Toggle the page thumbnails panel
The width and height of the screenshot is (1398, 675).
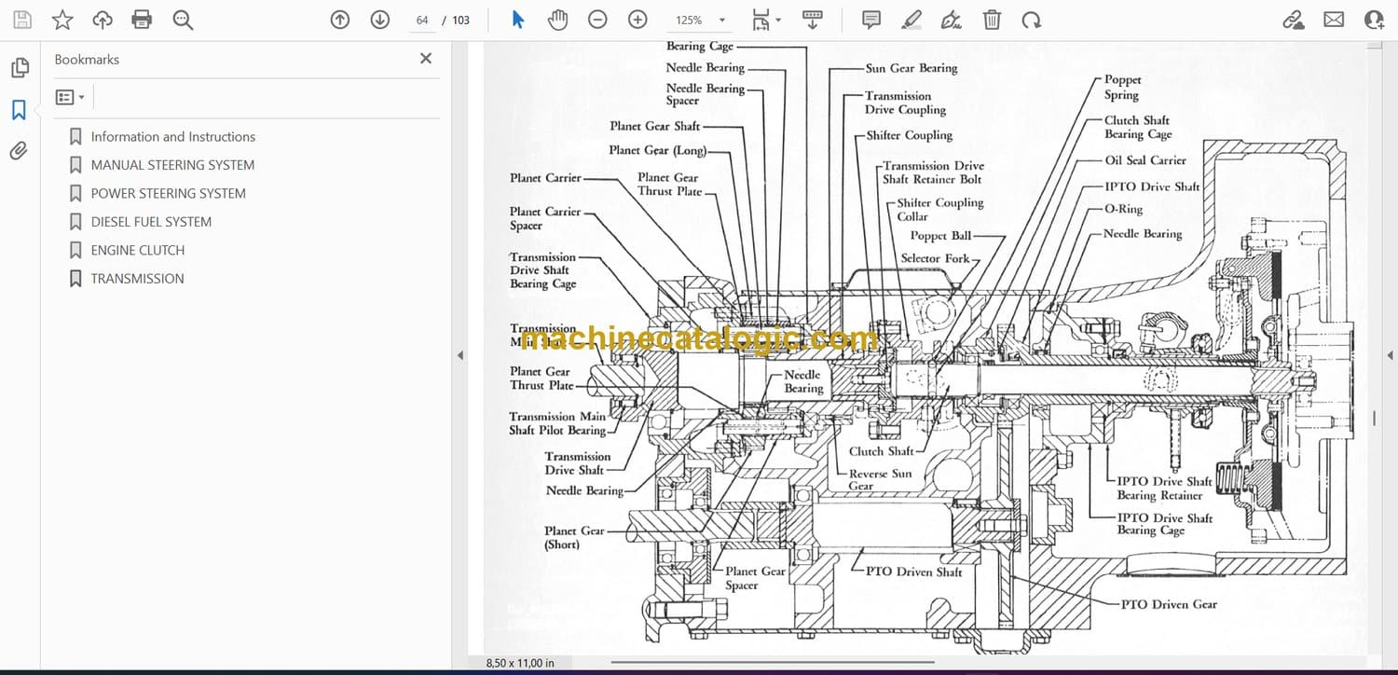click(x=19, y=68)
